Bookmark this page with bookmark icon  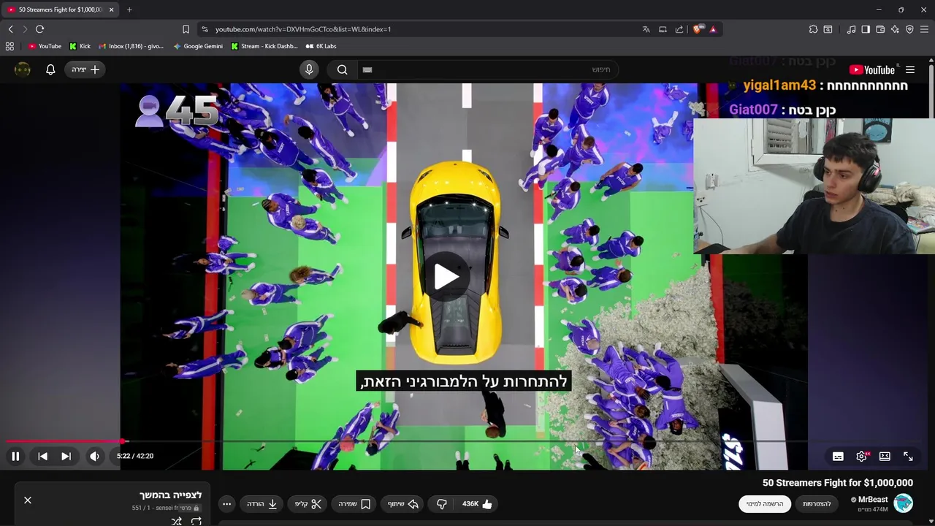pyautogui.click(x=186, y=29)
